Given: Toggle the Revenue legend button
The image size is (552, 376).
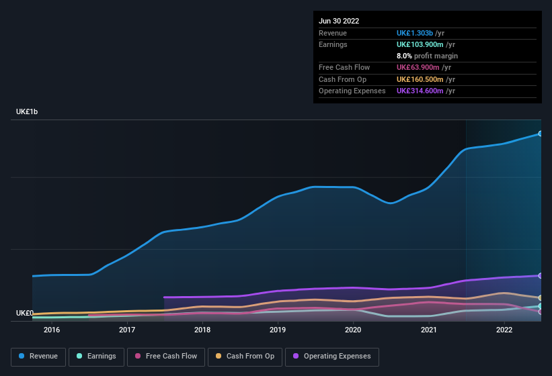Looking at the screenshot, I should point(38,357).
